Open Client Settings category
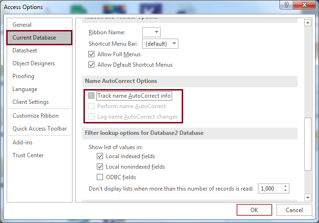The height and width of the screenshot is (223, 319). [x=31, y=102]
